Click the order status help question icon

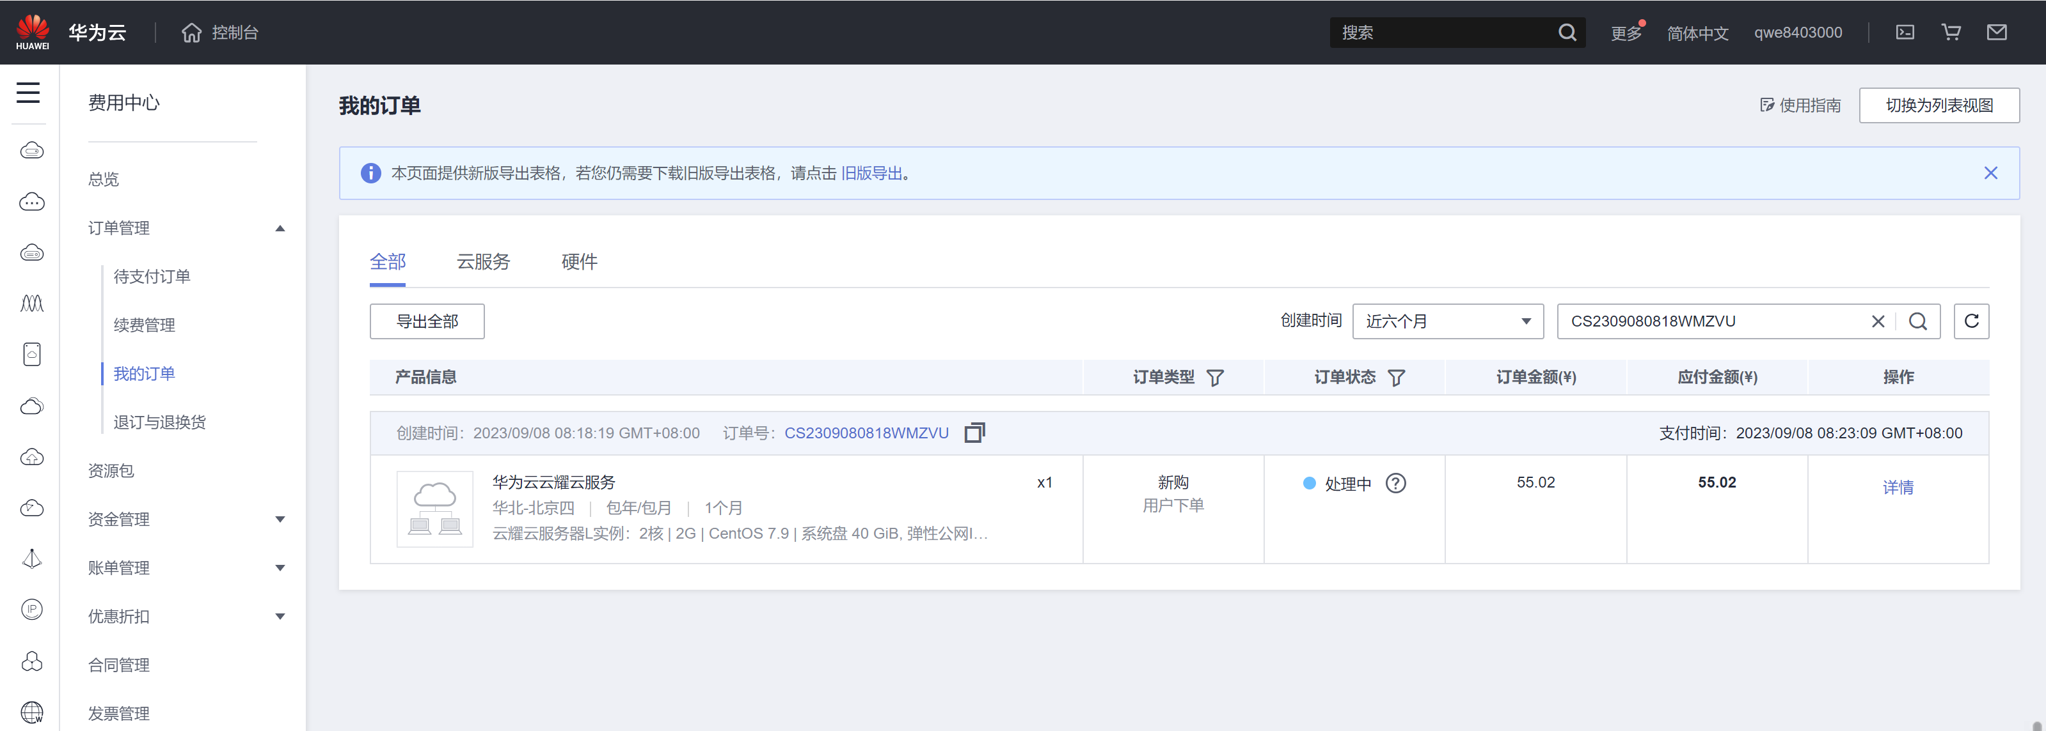point(1395,483)
